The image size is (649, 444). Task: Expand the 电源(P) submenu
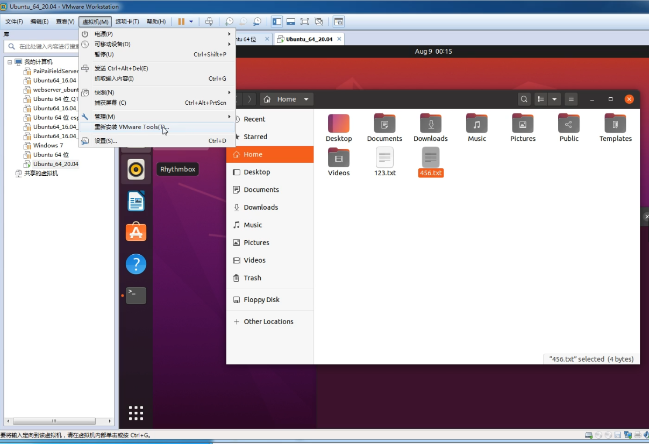(x=158, y=34)
